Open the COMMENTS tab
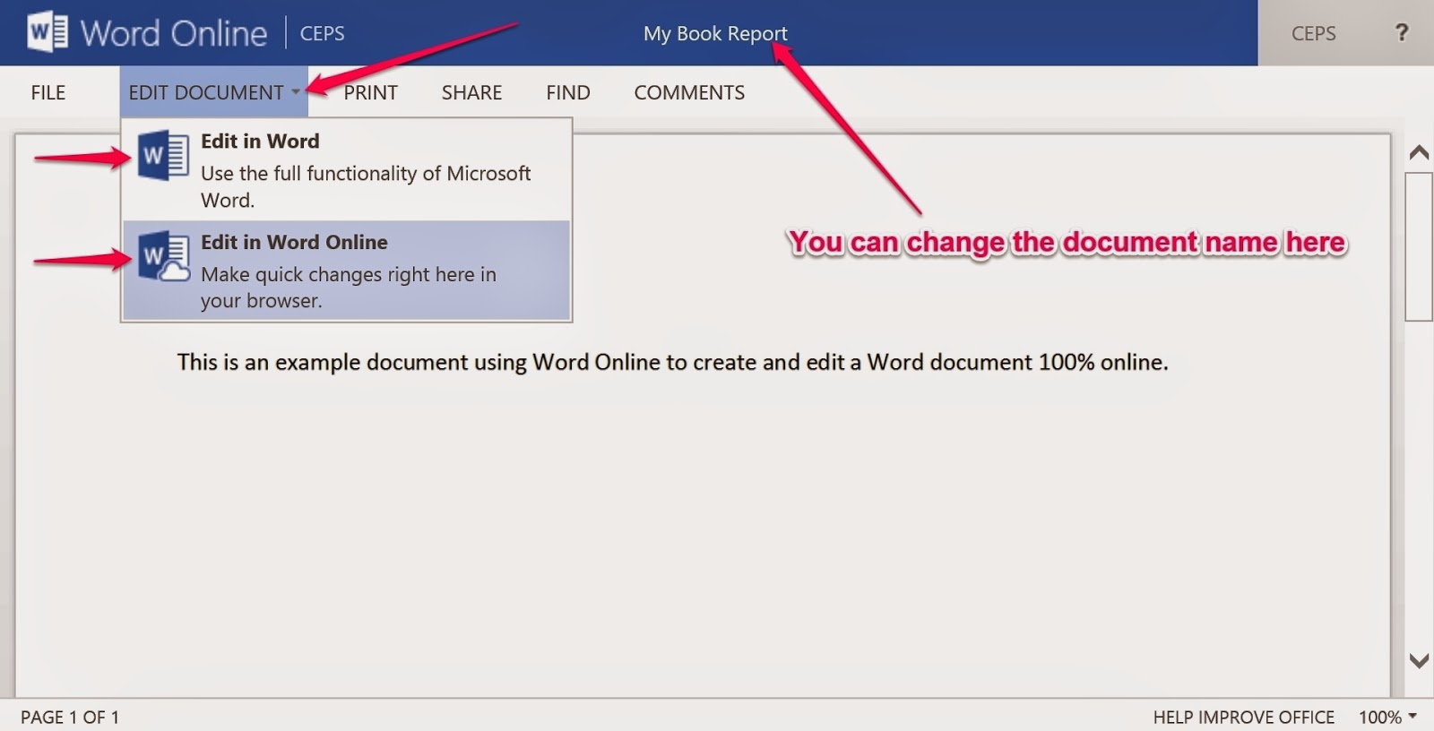The image size is (1434, 731). click(x=689, y=92)
